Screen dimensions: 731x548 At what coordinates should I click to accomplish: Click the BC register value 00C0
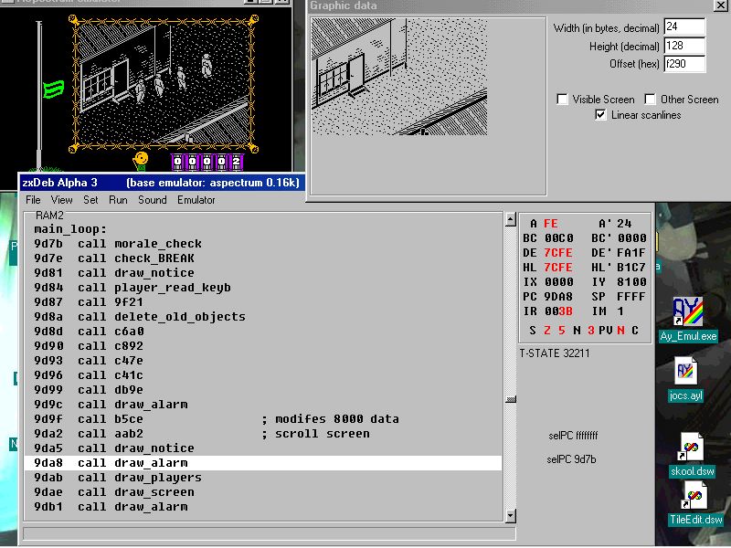[558, 238]
